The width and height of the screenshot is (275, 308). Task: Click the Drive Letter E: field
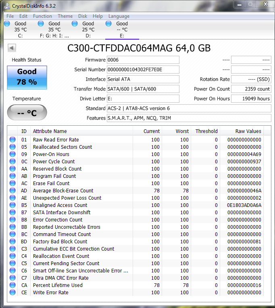click(x=143, y=99)
